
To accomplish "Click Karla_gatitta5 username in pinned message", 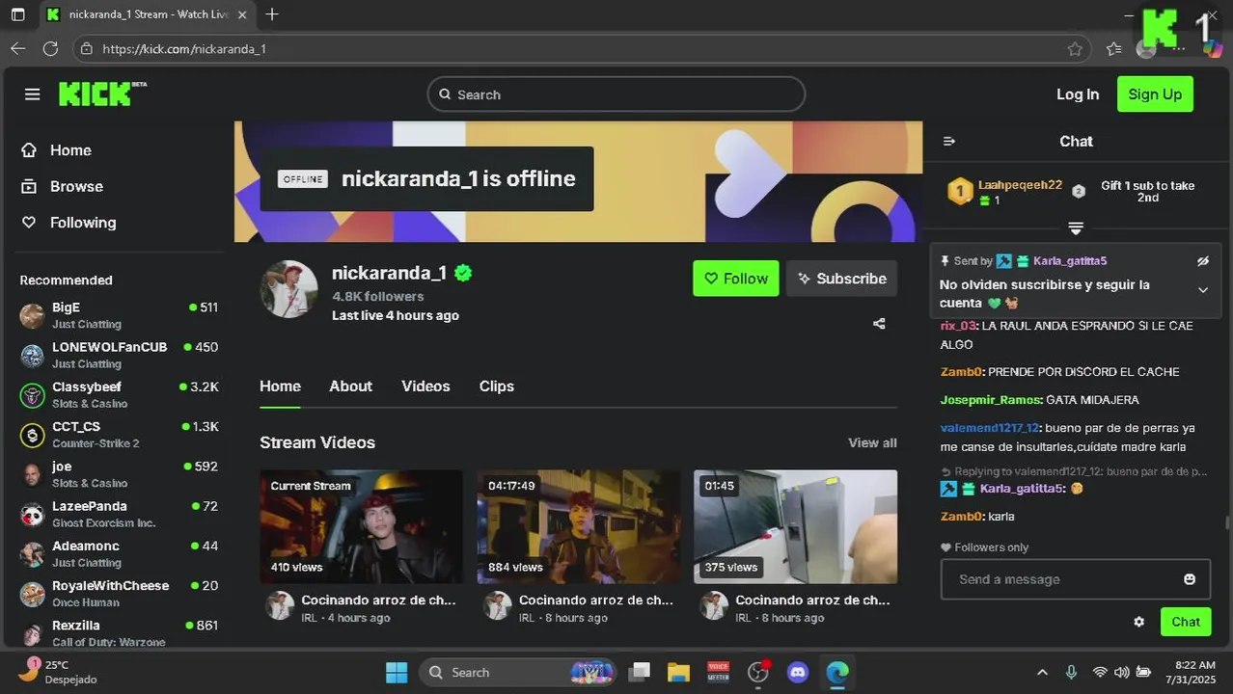I will [1070, 261].
